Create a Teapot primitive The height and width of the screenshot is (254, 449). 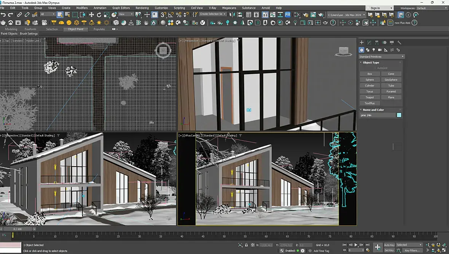(x=370, y=97)
